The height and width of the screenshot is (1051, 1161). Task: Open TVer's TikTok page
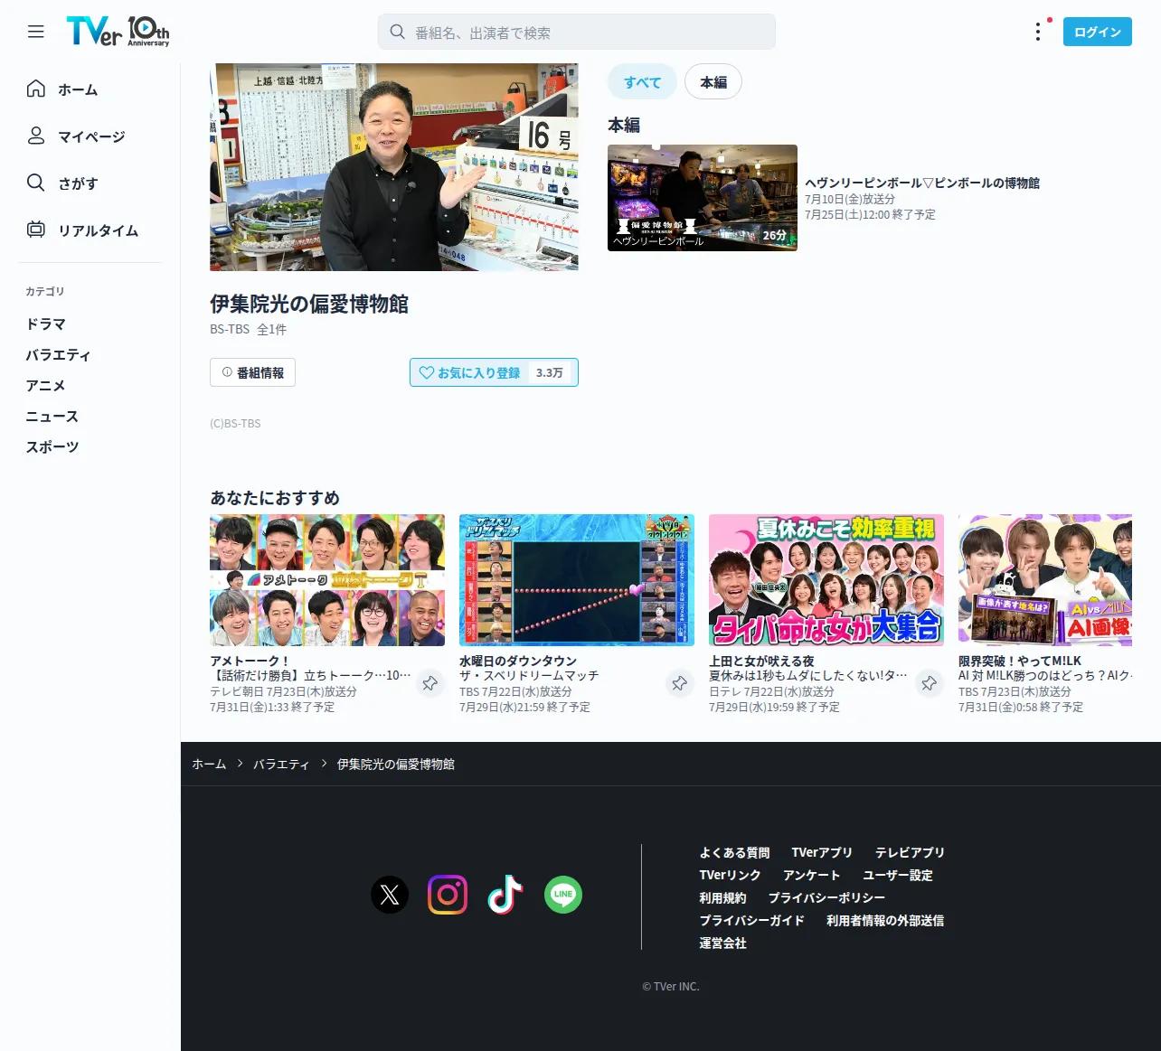click(505, 895)
